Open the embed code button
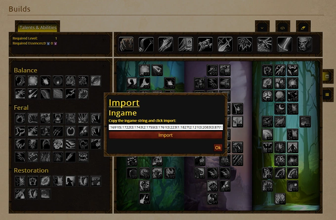This screenshot has height=220, width=336. coord(283,28)
